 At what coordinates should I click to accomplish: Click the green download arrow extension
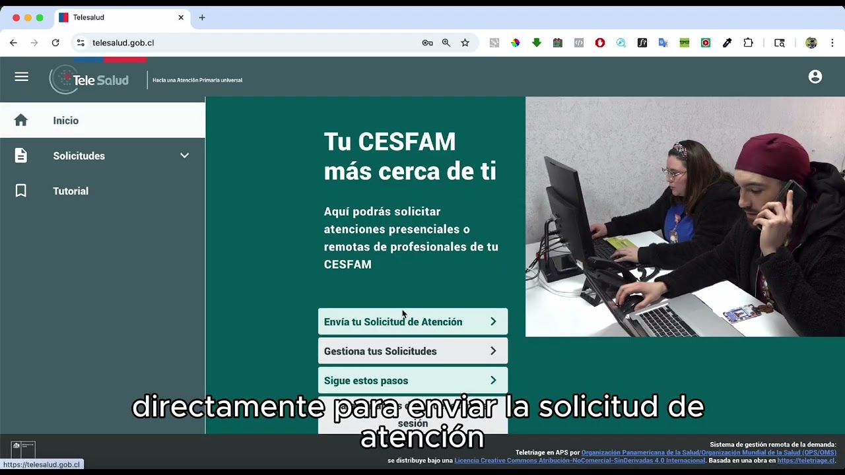537,43
